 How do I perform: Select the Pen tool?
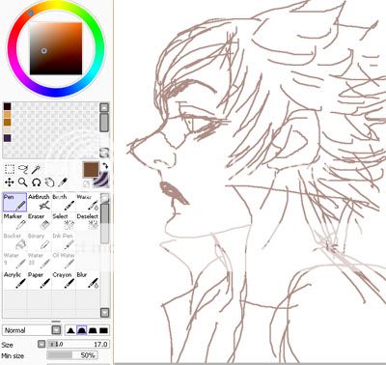(14, 202)
